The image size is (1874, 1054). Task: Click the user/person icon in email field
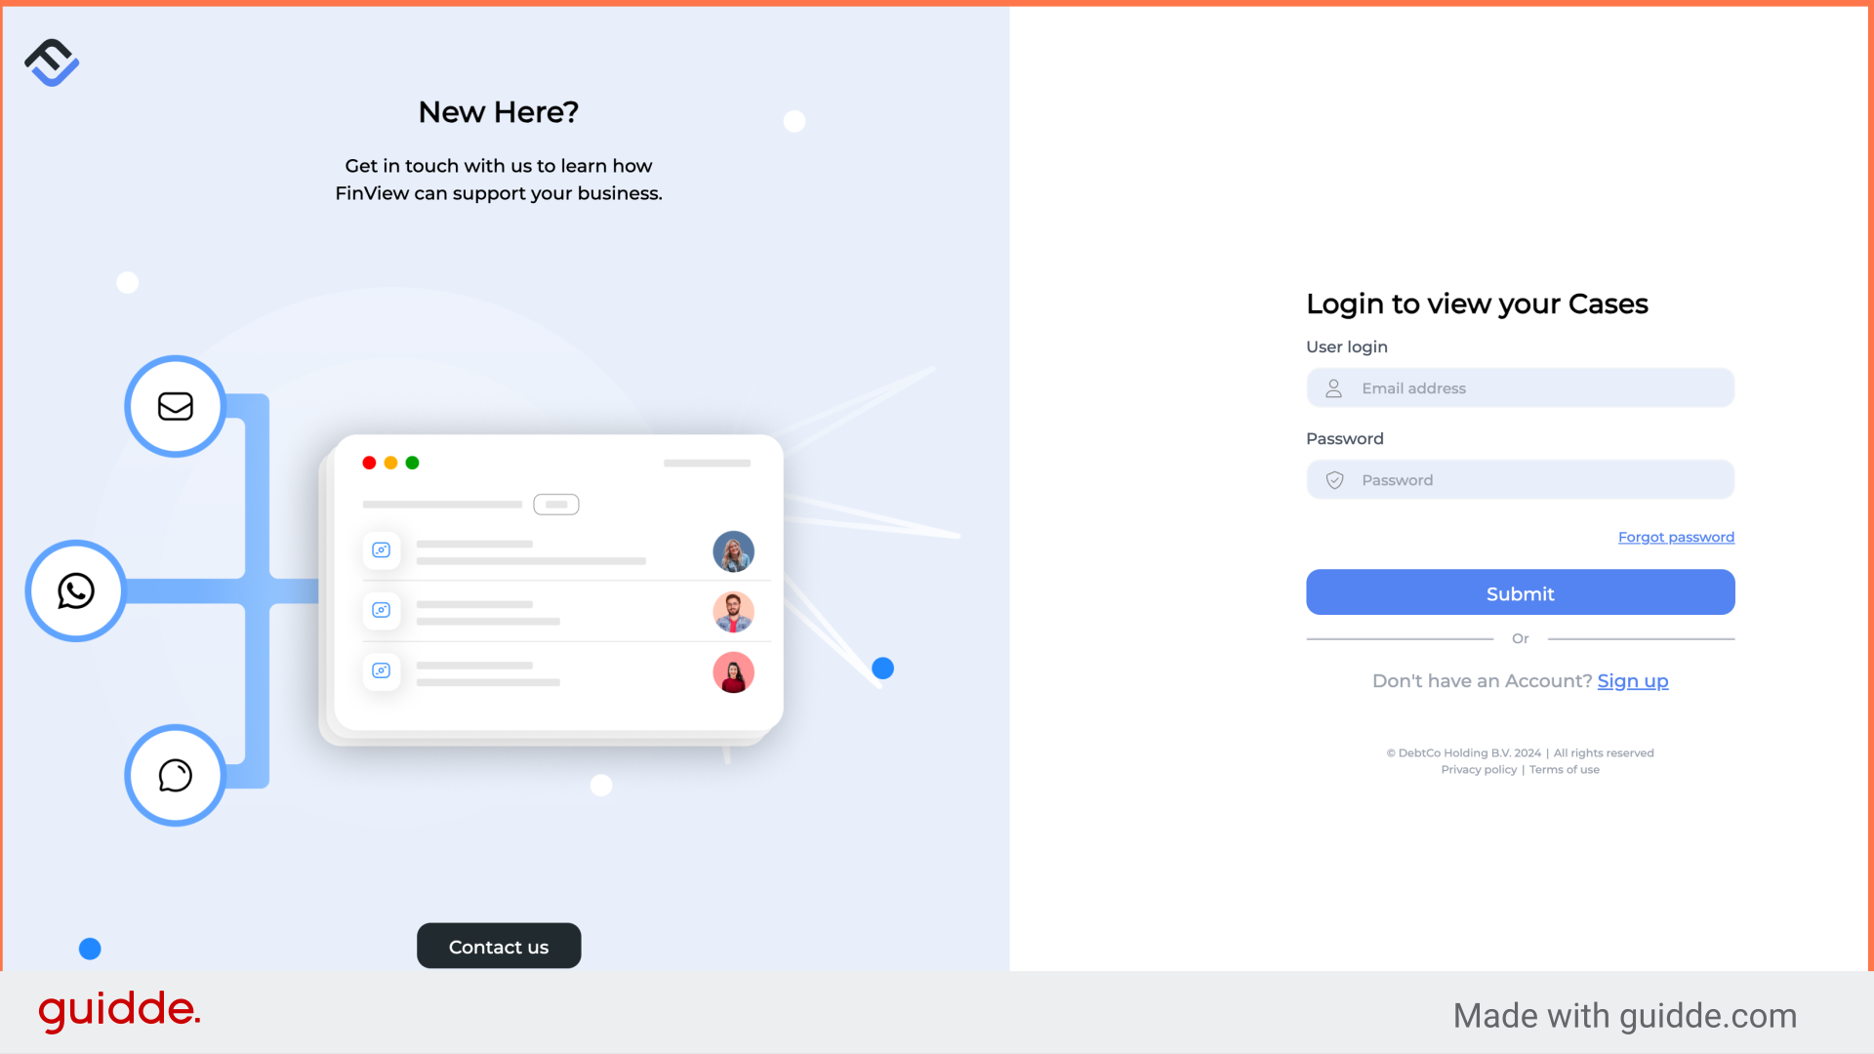coord(1333,387)
